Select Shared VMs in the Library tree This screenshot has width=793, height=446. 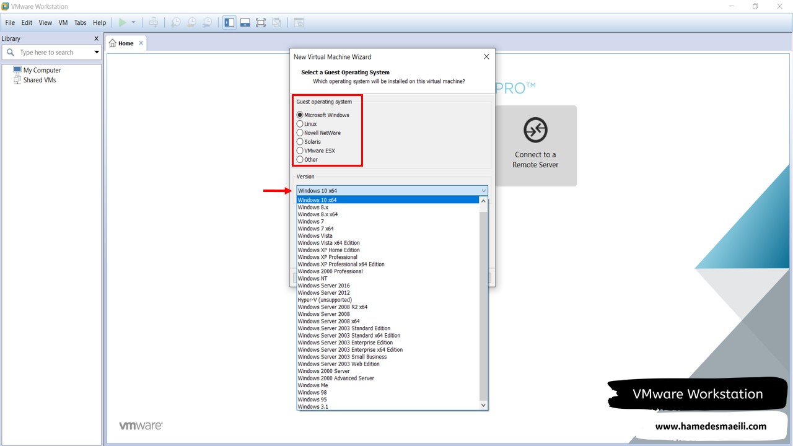(40, 80)
